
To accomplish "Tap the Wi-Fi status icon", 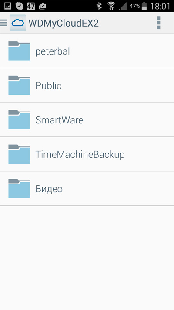I will click(111, 6).
